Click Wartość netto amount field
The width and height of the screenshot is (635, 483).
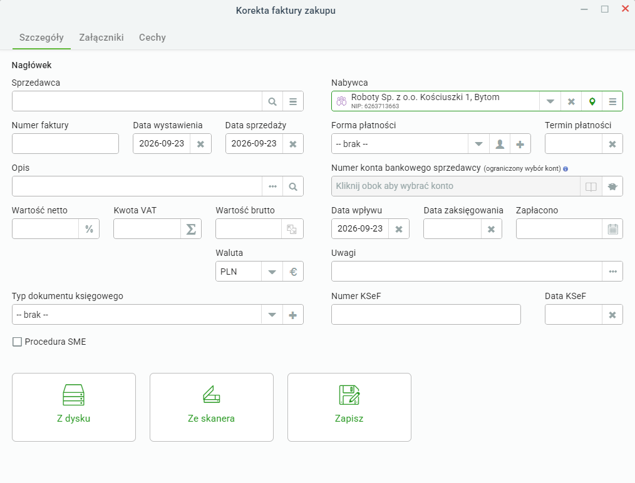[45, 229]
